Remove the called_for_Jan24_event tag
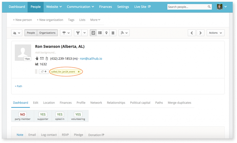This screenshot has height=143, width=237. pos(78,72)
